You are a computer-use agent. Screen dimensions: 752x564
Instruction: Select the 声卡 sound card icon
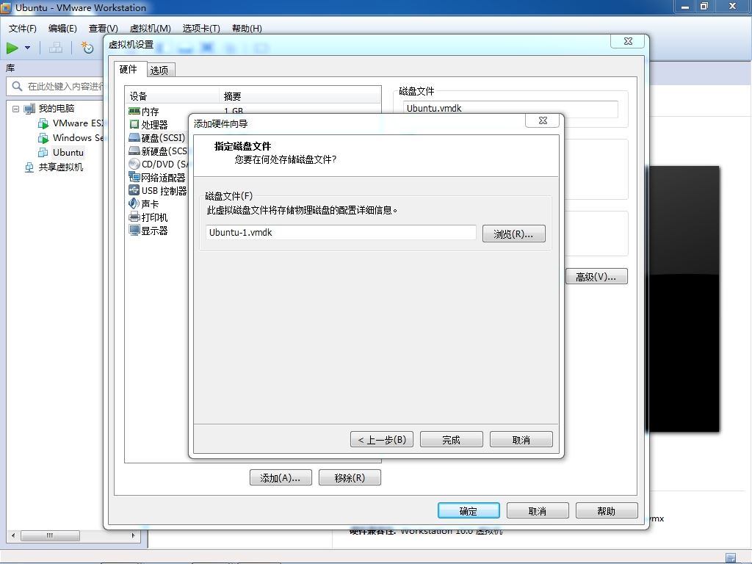[134, 203]
